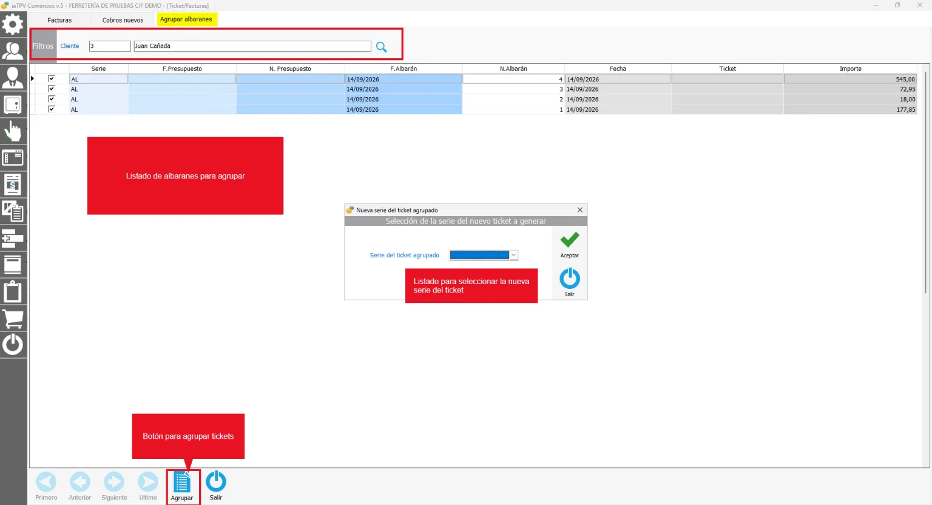Open the settings gear in the sidebar
Image resolution: width=932 pixels, height=505 pixels.
point(13,24)
